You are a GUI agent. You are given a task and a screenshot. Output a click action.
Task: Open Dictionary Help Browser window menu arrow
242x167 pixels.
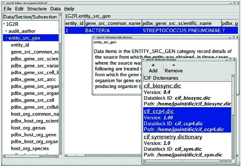[94, 37]
